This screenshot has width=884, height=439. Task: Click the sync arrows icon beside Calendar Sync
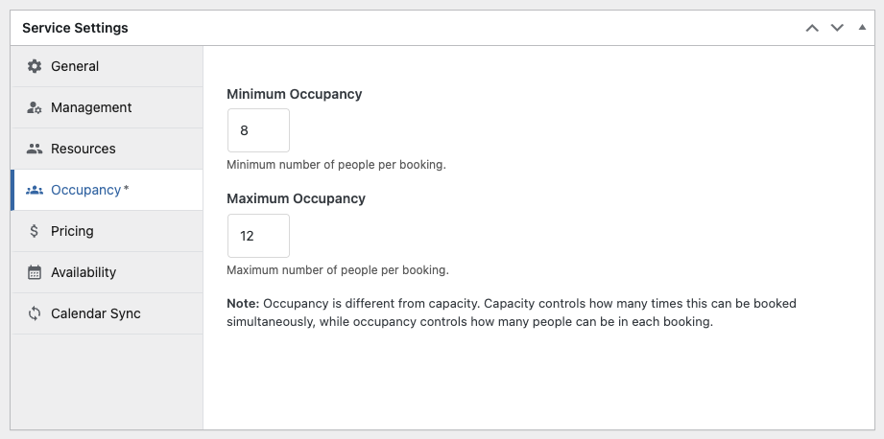click(35, 313)
